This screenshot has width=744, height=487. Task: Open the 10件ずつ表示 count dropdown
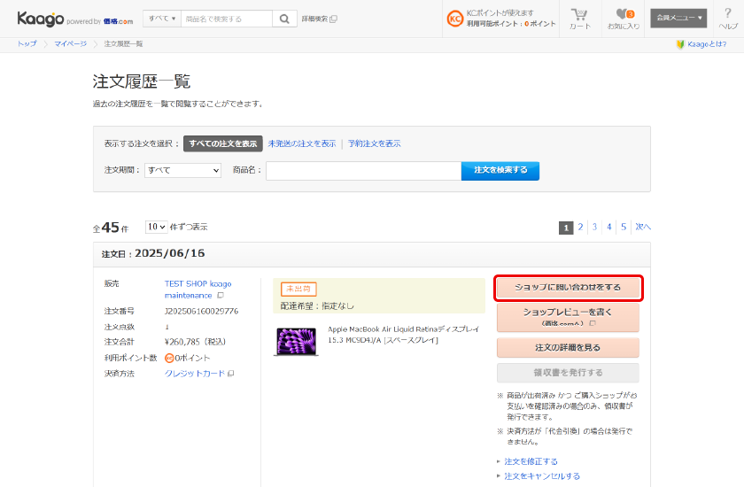[x=156, y=227]
